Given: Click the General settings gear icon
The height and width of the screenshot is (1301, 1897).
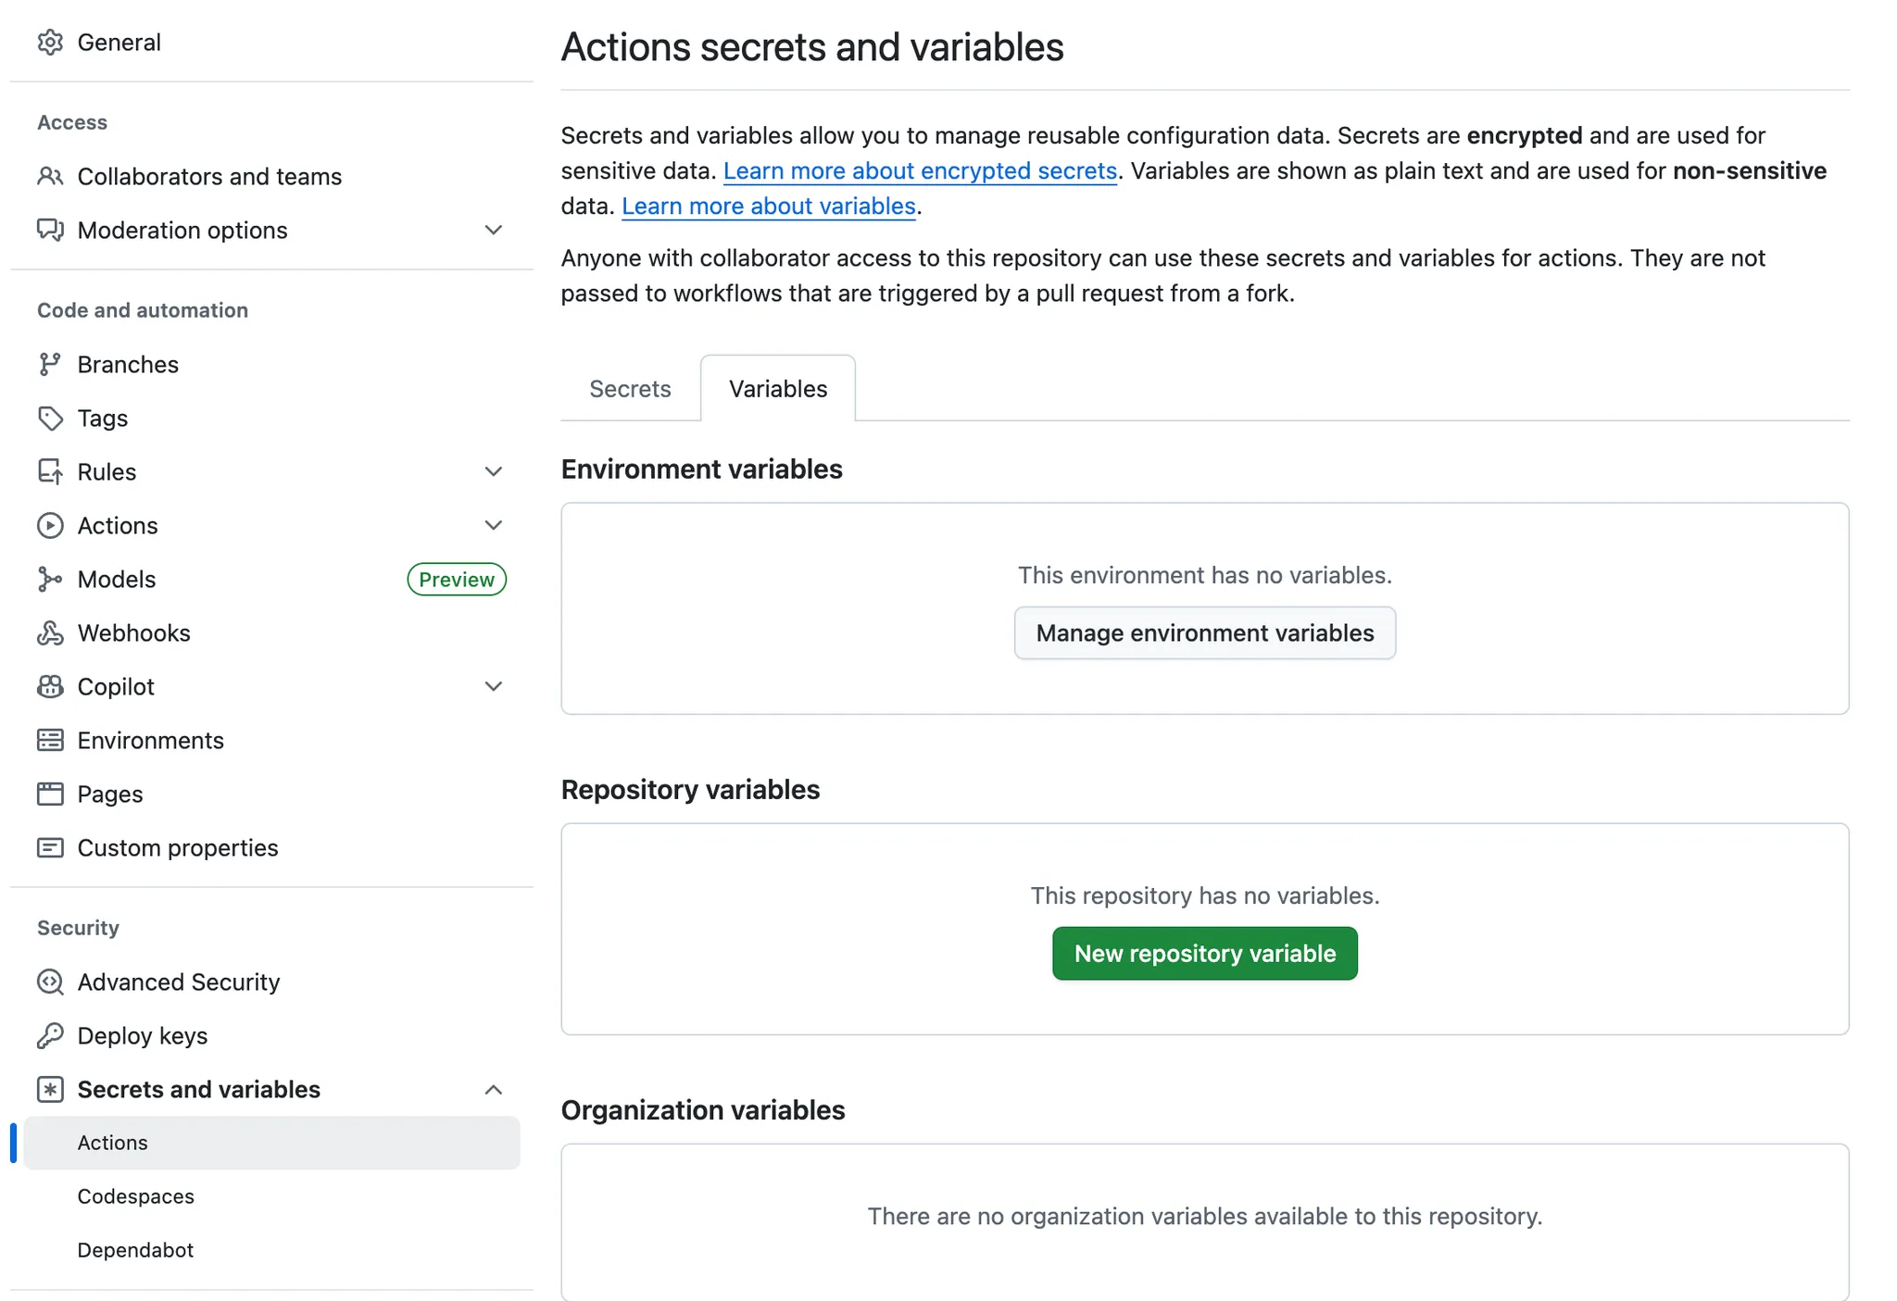Looking at the screenshot, I should (50, 43).
